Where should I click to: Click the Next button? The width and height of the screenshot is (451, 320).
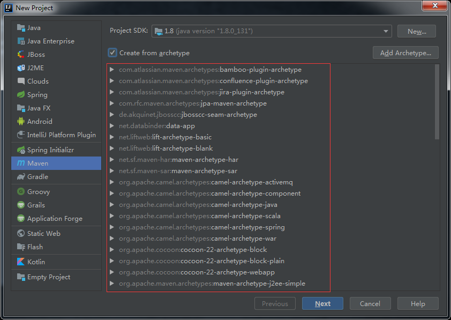coord(322,303)
